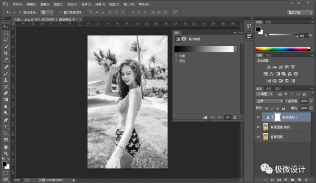Open the Properties panel flyout menu

[x=241, y=33]
